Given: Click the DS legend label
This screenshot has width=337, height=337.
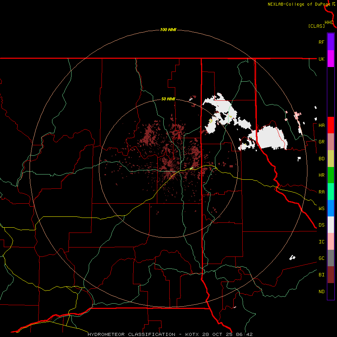Looking at the screenshot, I should [x=321, y=225].
